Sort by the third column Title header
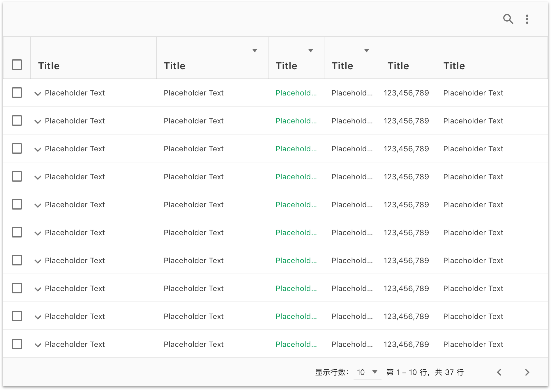Viewport: 551px width, 390px height. tap(286, 66)
